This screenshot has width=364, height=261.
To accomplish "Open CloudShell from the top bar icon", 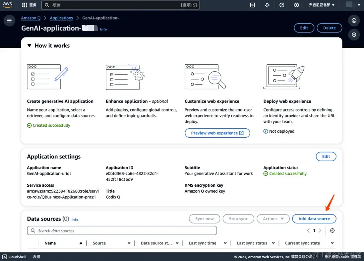I will click(x=253, y=5).
